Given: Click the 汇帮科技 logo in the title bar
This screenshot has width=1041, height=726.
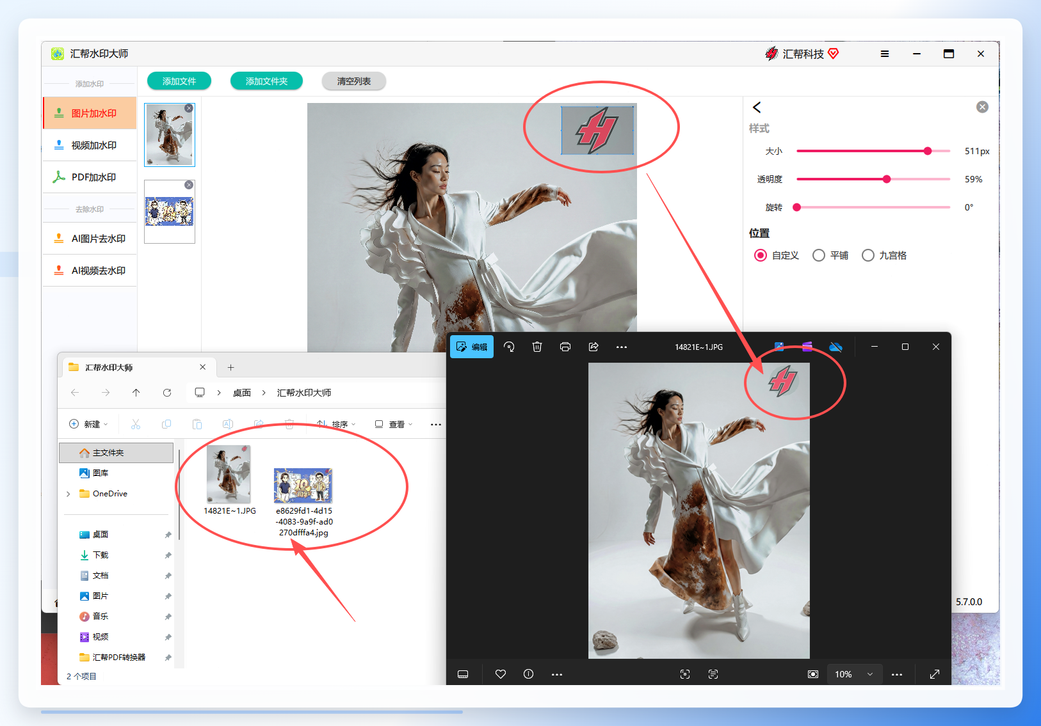Looking at the screenshot, I should click(x=772, y=54).
